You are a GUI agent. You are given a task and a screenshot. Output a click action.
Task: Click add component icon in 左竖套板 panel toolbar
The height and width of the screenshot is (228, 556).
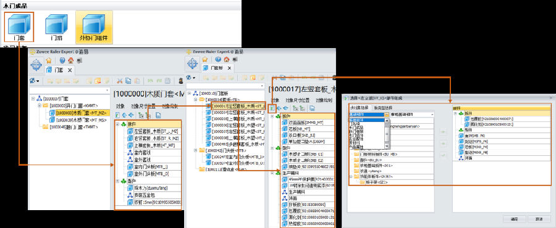(x=272, y=108)
